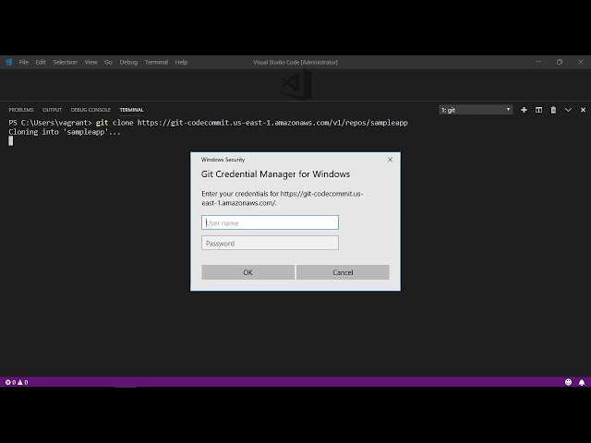Click the git clone command text in terminal
Screen dimensions: 591x443
tap(252, 123)
